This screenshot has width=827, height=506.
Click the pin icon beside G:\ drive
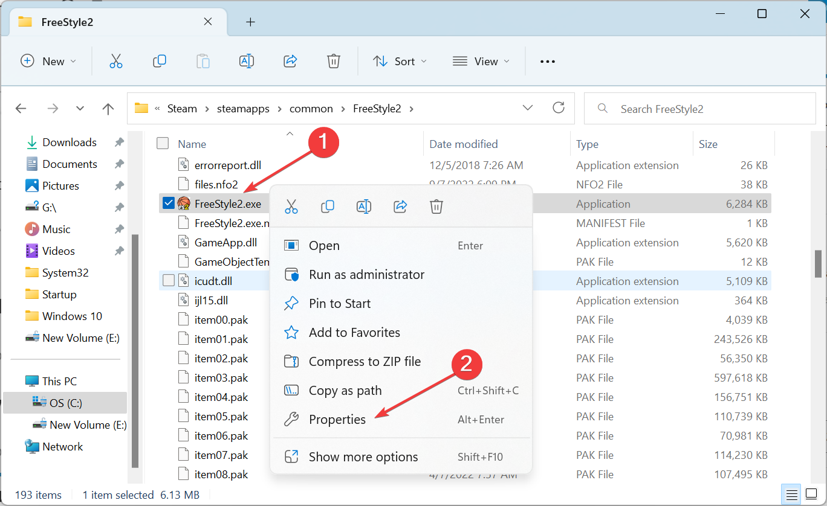(119, 208)
